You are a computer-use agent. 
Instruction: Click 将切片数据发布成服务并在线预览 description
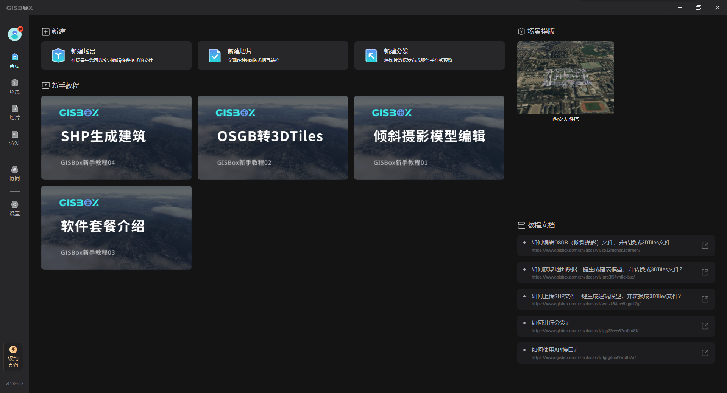(418, 60)
